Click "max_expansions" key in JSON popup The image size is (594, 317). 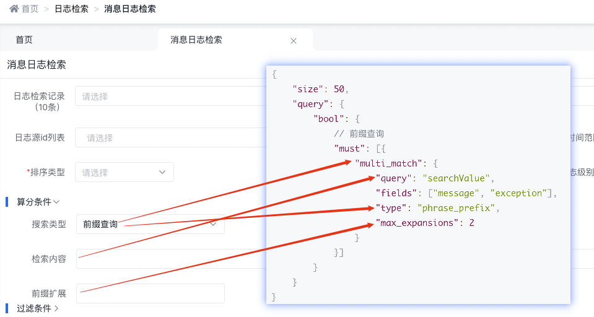click(x=417, y=223)
